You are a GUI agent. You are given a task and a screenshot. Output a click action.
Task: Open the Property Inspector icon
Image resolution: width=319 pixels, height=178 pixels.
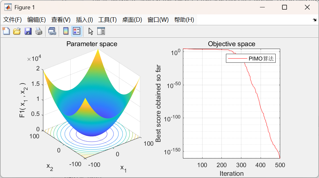click(101, 31)
